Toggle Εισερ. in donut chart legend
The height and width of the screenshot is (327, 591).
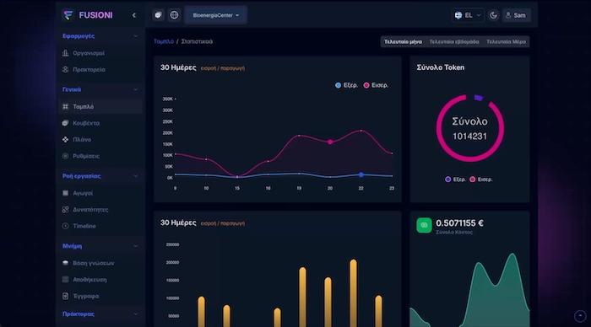point(481,180)
